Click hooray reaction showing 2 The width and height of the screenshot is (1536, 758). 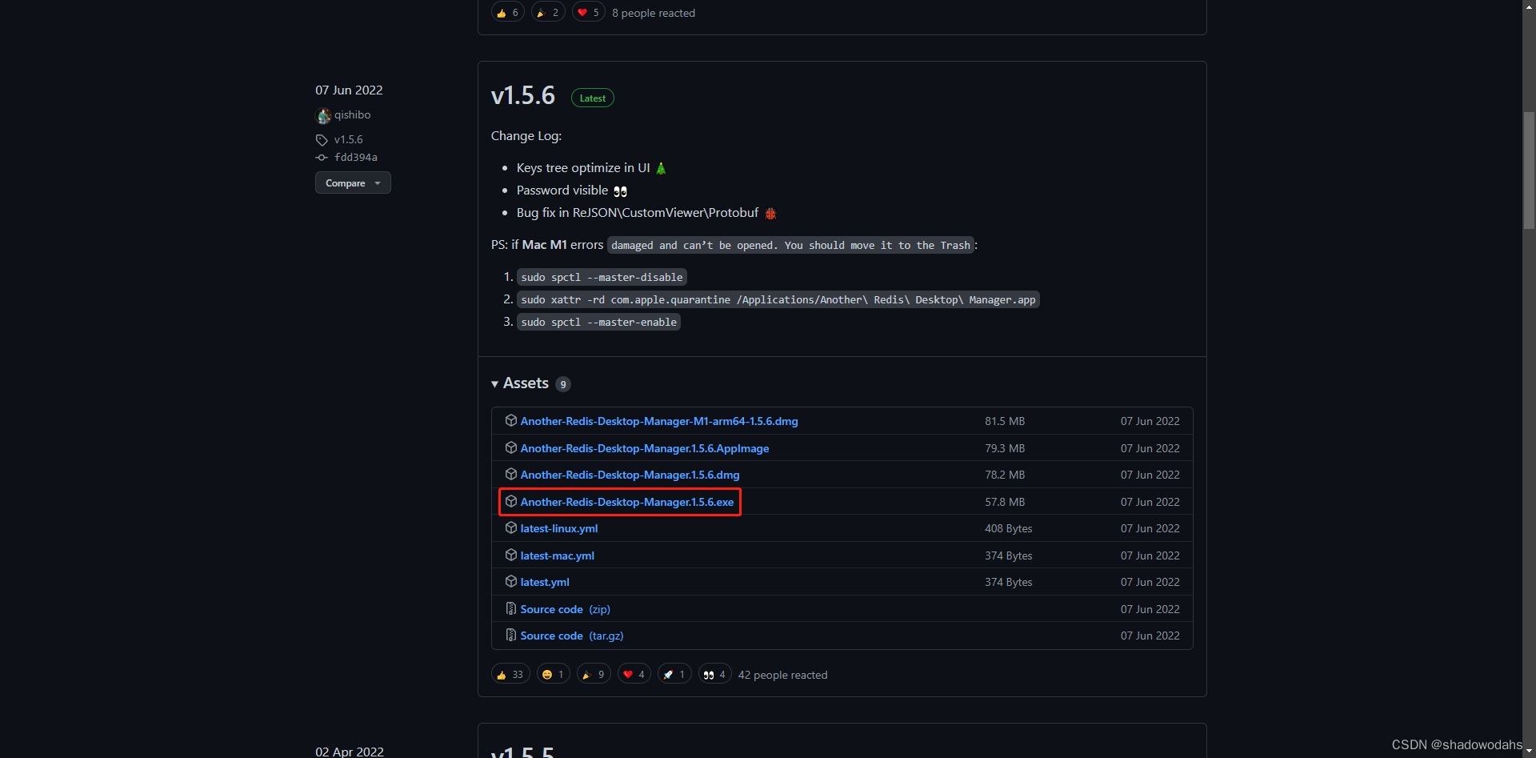click(x=548, y=12)
